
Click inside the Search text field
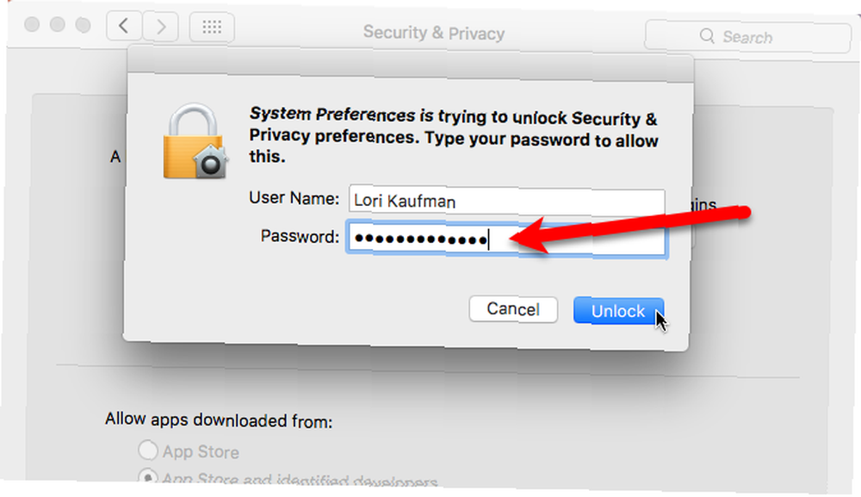[747, 37]
